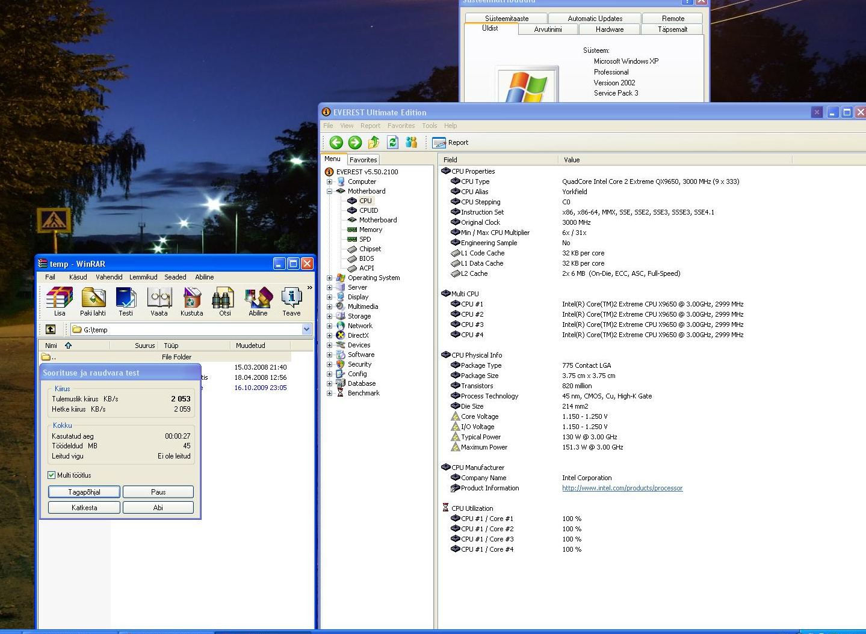Select ACPI item in EVEREST tree
The height and width of the screenshot is (634, 866).
(x=367, y=268)
